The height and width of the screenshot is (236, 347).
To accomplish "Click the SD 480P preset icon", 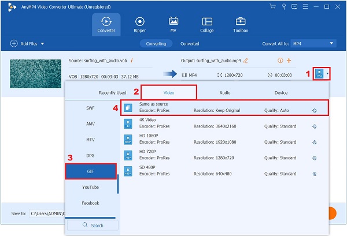I will [x=128, y=171].
